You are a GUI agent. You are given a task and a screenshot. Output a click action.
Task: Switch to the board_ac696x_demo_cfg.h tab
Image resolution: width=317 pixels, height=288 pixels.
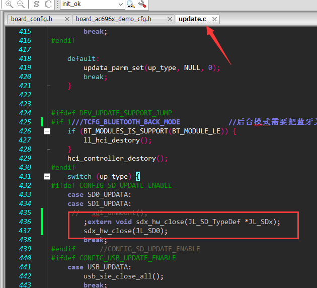tap(114, 19)
